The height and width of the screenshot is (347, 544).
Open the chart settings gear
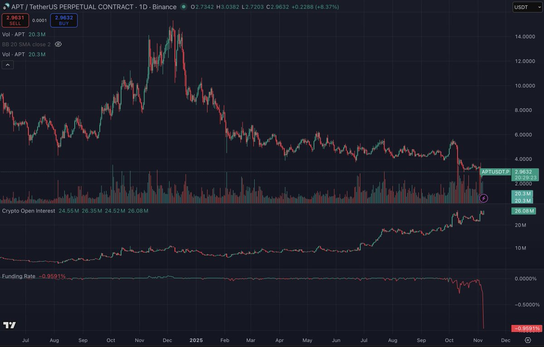point(527,340)
